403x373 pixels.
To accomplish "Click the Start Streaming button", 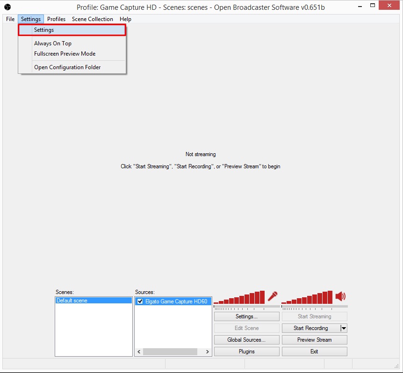I will [x=315, y=316].
